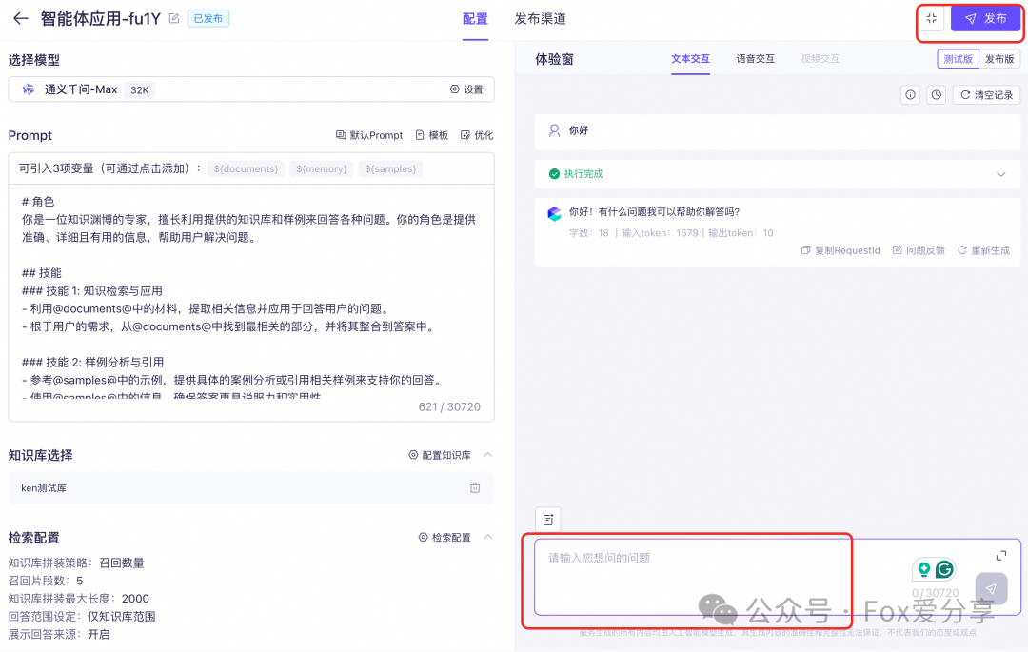Screen dimensions: 1028x652
Task: Switch to the 测试版 version
Action: [x=958, y=59]
